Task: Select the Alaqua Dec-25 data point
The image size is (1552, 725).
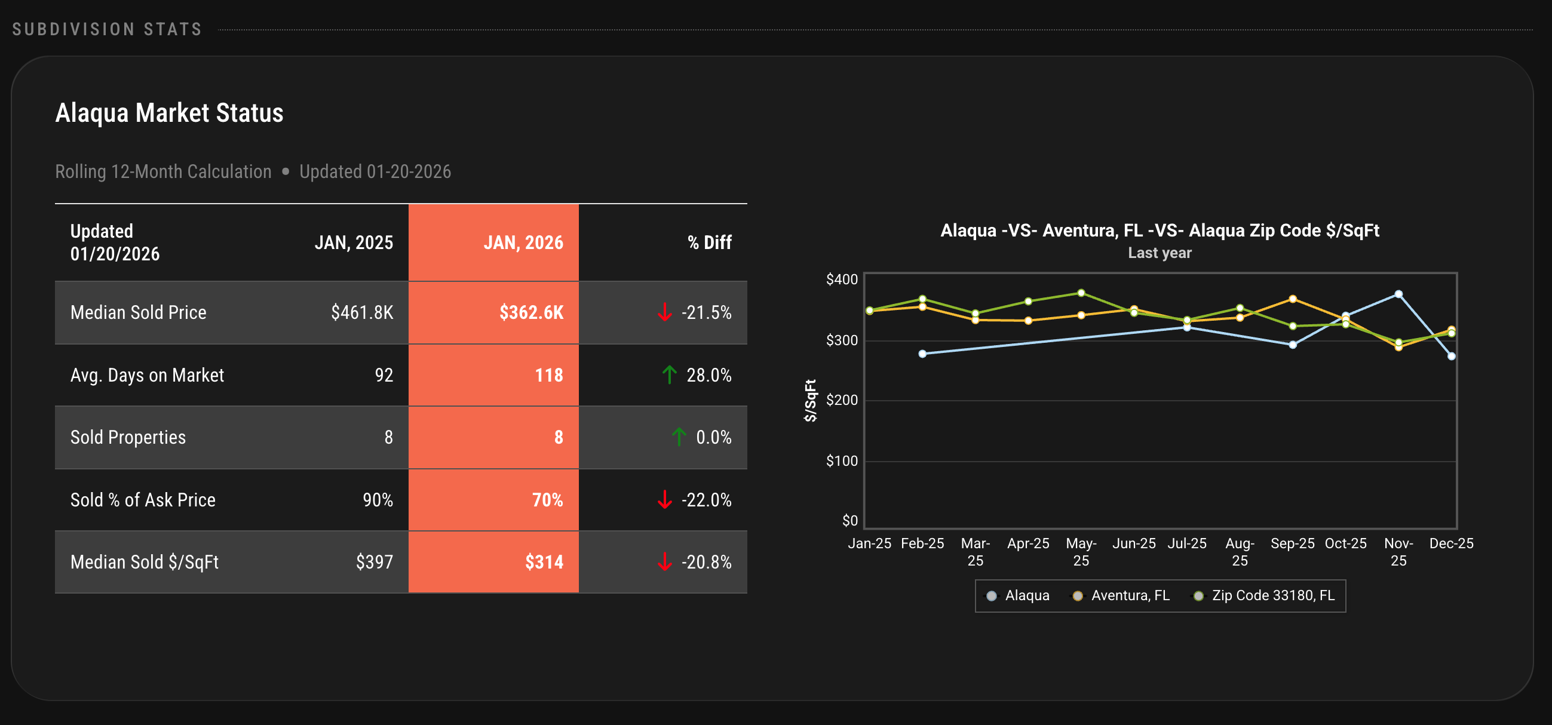Action: tap(1452, 357)
